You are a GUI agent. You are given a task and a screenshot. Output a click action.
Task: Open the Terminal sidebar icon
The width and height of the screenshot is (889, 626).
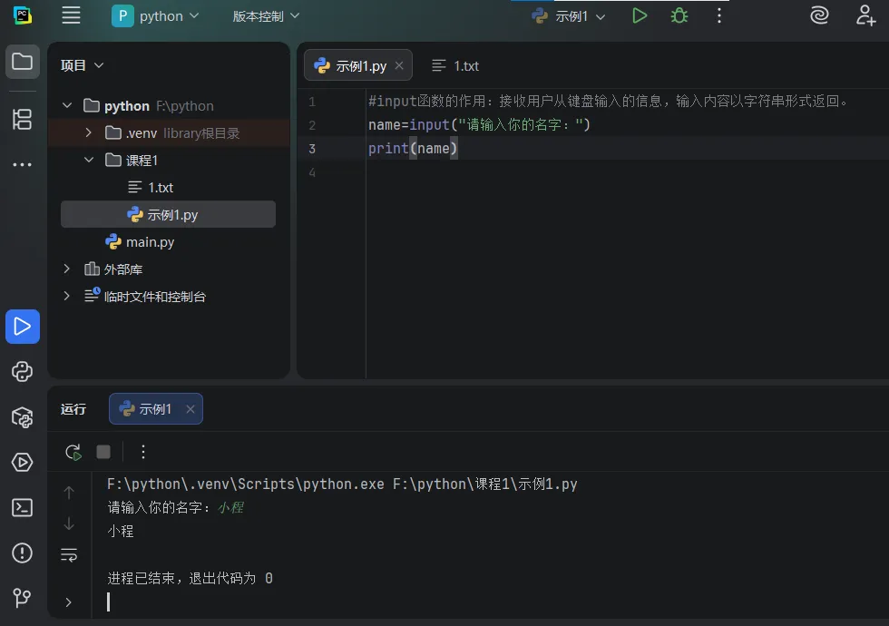22,508
